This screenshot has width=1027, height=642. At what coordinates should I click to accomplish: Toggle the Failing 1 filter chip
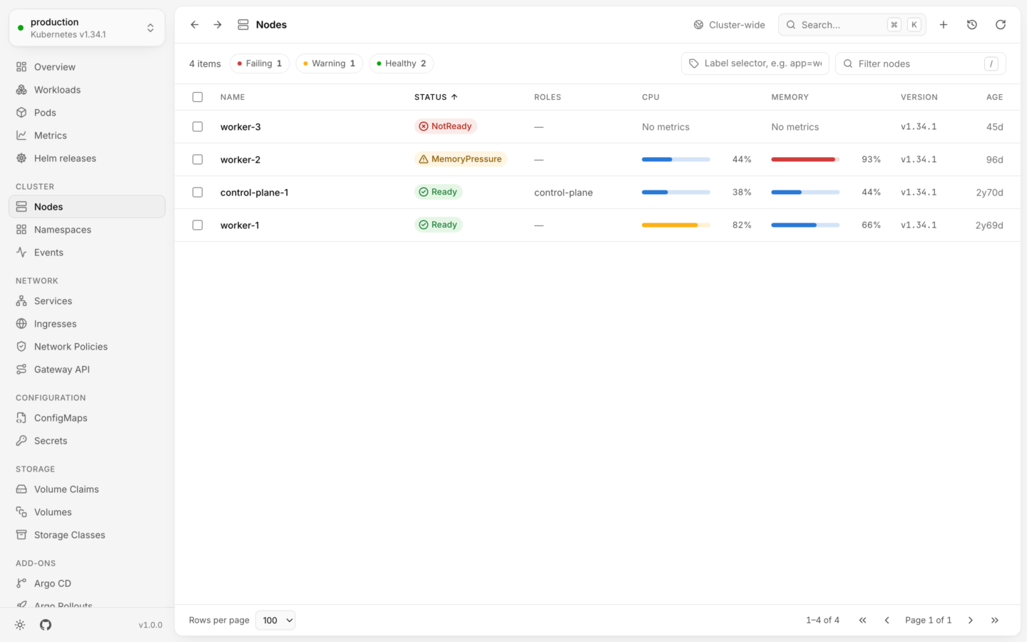260,63
